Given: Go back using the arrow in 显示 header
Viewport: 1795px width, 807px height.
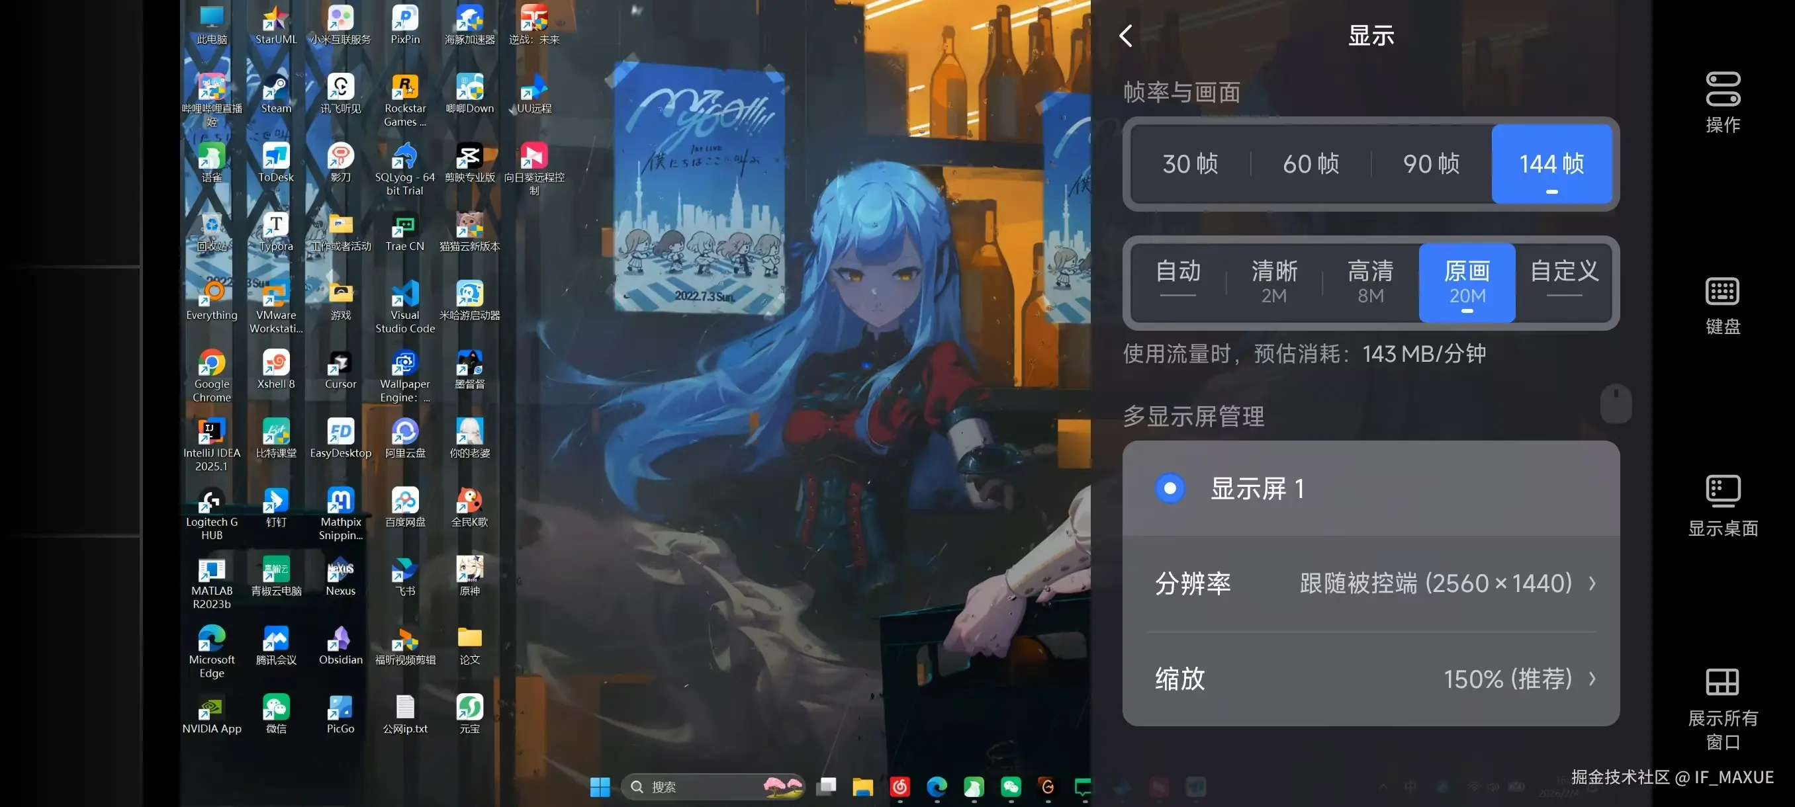Looking at the screenshot, I should click(1126, 36).
